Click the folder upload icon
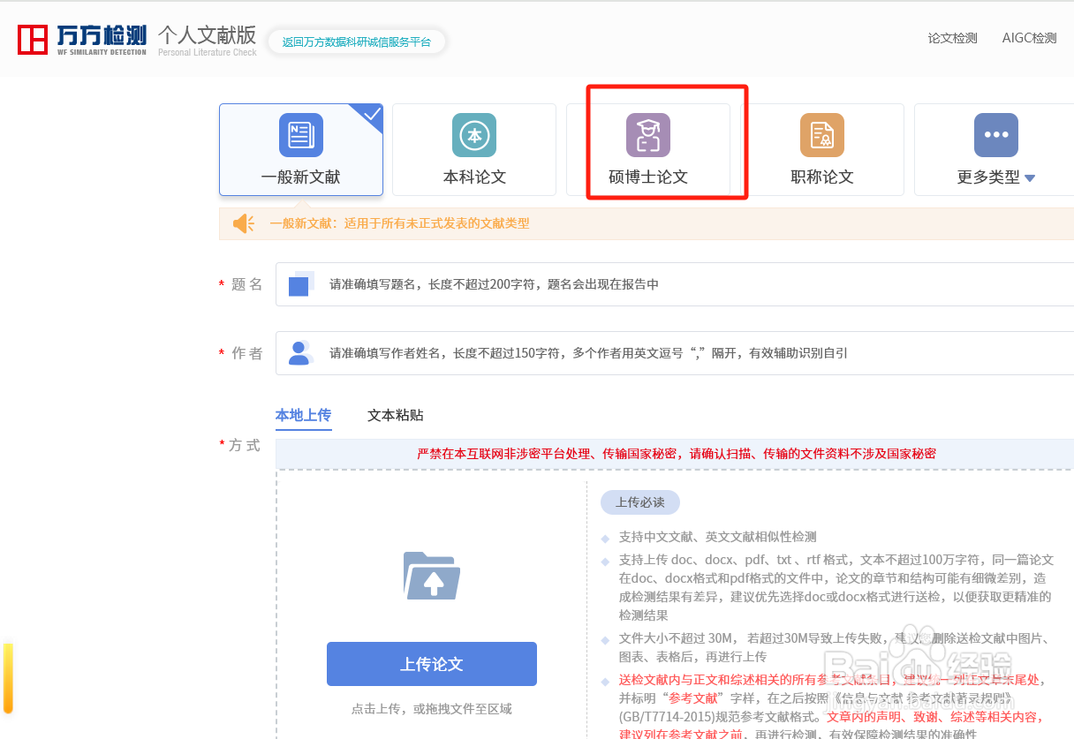The width and height of the screenshot is (1074, 739). (x=431, y=576)
